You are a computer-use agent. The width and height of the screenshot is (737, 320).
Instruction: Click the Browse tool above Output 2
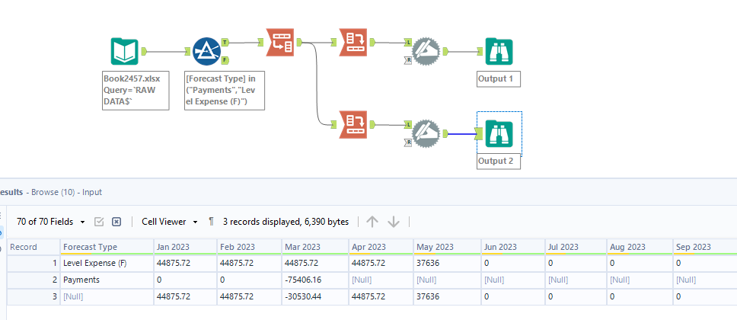[x=499, y=134]
